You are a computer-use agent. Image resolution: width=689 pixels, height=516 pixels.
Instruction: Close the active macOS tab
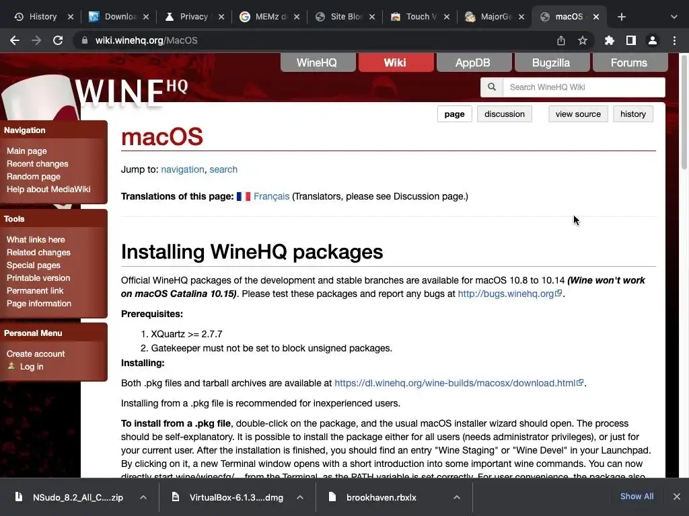[x=596, y=17]
